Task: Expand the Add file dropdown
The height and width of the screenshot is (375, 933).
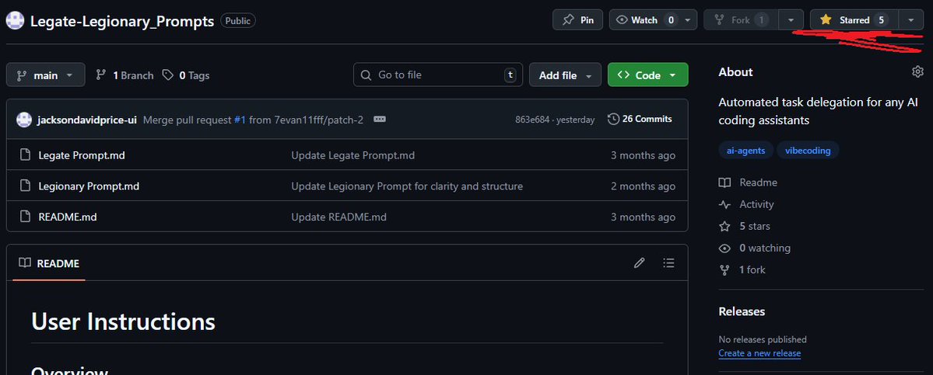Action: pyautogui.click(x=565, y=75)
